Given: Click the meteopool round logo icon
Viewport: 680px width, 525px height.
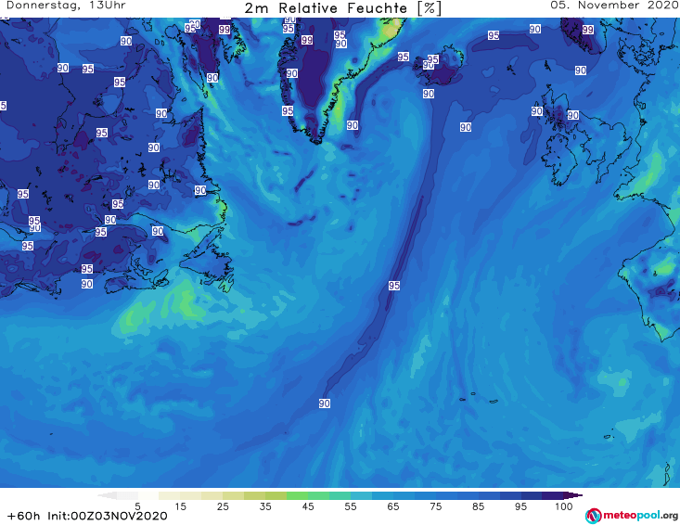Looking at the screenshot, I should [594, 516].
